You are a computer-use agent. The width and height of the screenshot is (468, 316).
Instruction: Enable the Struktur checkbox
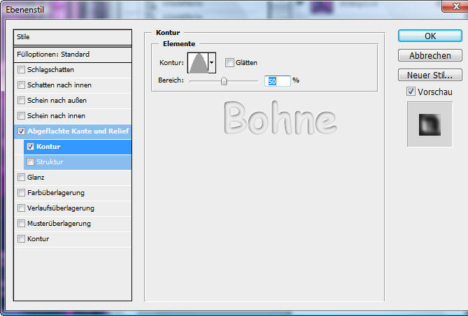[31, 161]
